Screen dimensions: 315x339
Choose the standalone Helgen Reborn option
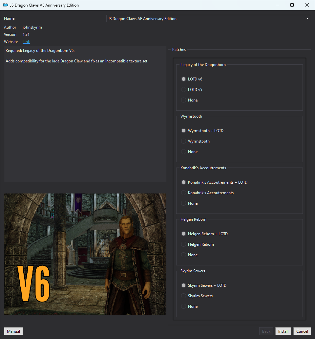(x=198, y=244)
